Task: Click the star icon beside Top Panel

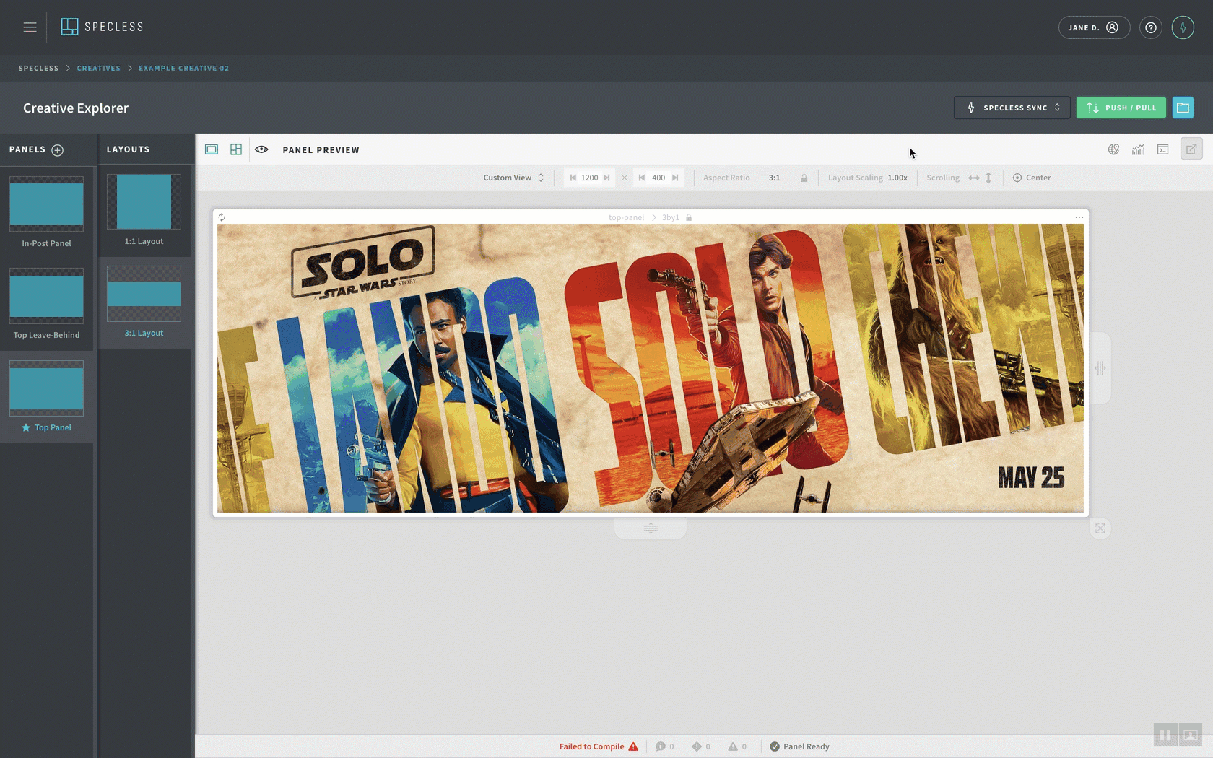Action: (26, 427)
